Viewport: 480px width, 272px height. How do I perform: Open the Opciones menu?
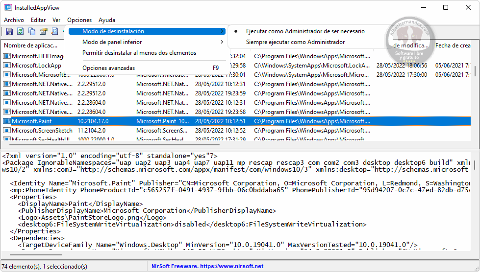(x=79, y=20)
